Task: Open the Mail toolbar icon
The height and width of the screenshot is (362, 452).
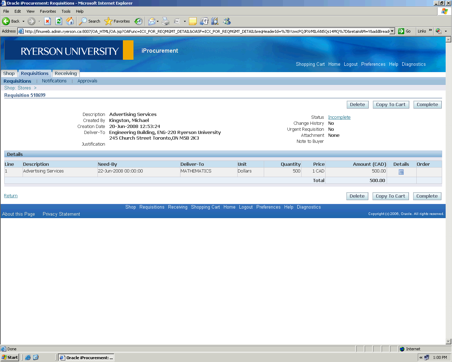Action: click(x=152, y=21)
